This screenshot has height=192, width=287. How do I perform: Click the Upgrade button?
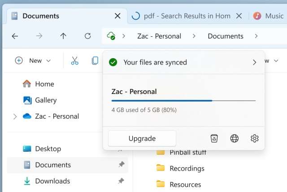(142, 138)
